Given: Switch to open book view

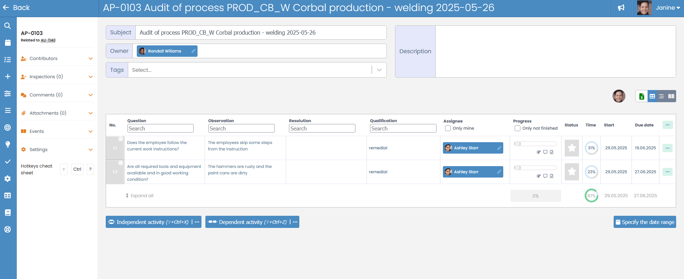Looking at the screenshot, I should click(x=671, y=96).
